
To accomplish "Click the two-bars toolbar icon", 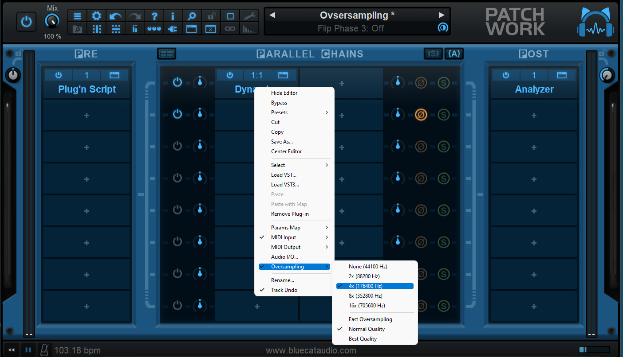I will (134, 29).
